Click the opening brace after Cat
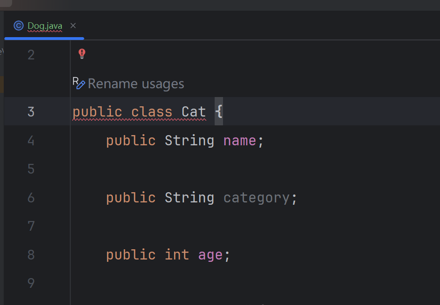This screenshot has width=440, height=305. [219, 111]
